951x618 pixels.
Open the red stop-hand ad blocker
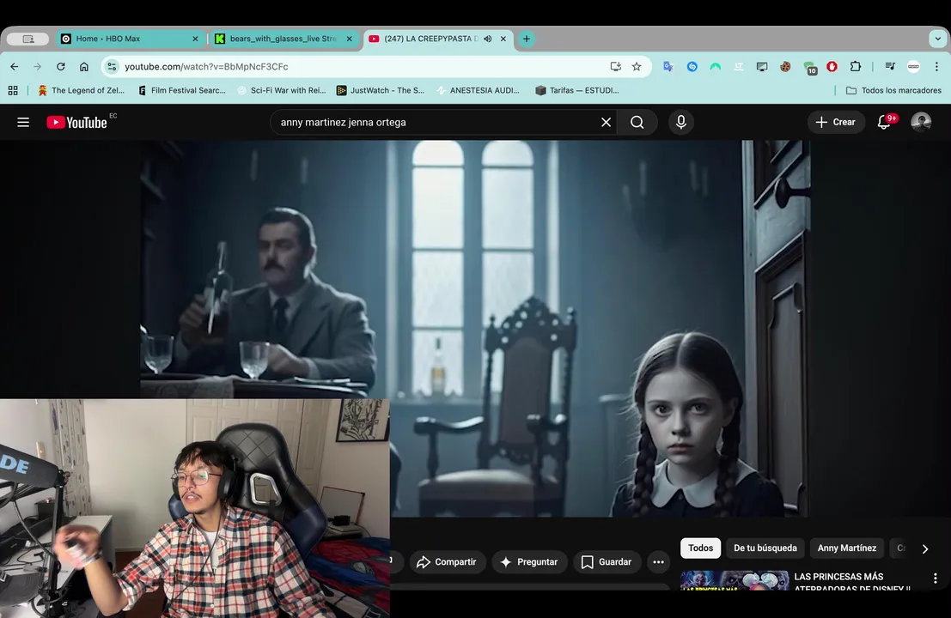[832, 67]
